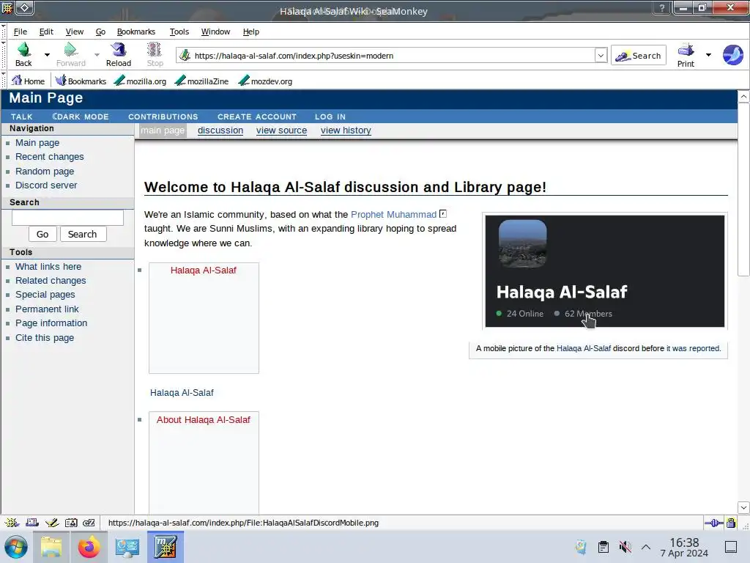Open Recent changes in Navigation
The image size is (750, 563).
pos(49,157)
